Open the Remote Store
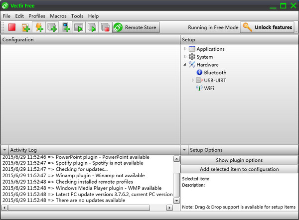Viewport: 299px width, 220px height. [x=136, y=27]
